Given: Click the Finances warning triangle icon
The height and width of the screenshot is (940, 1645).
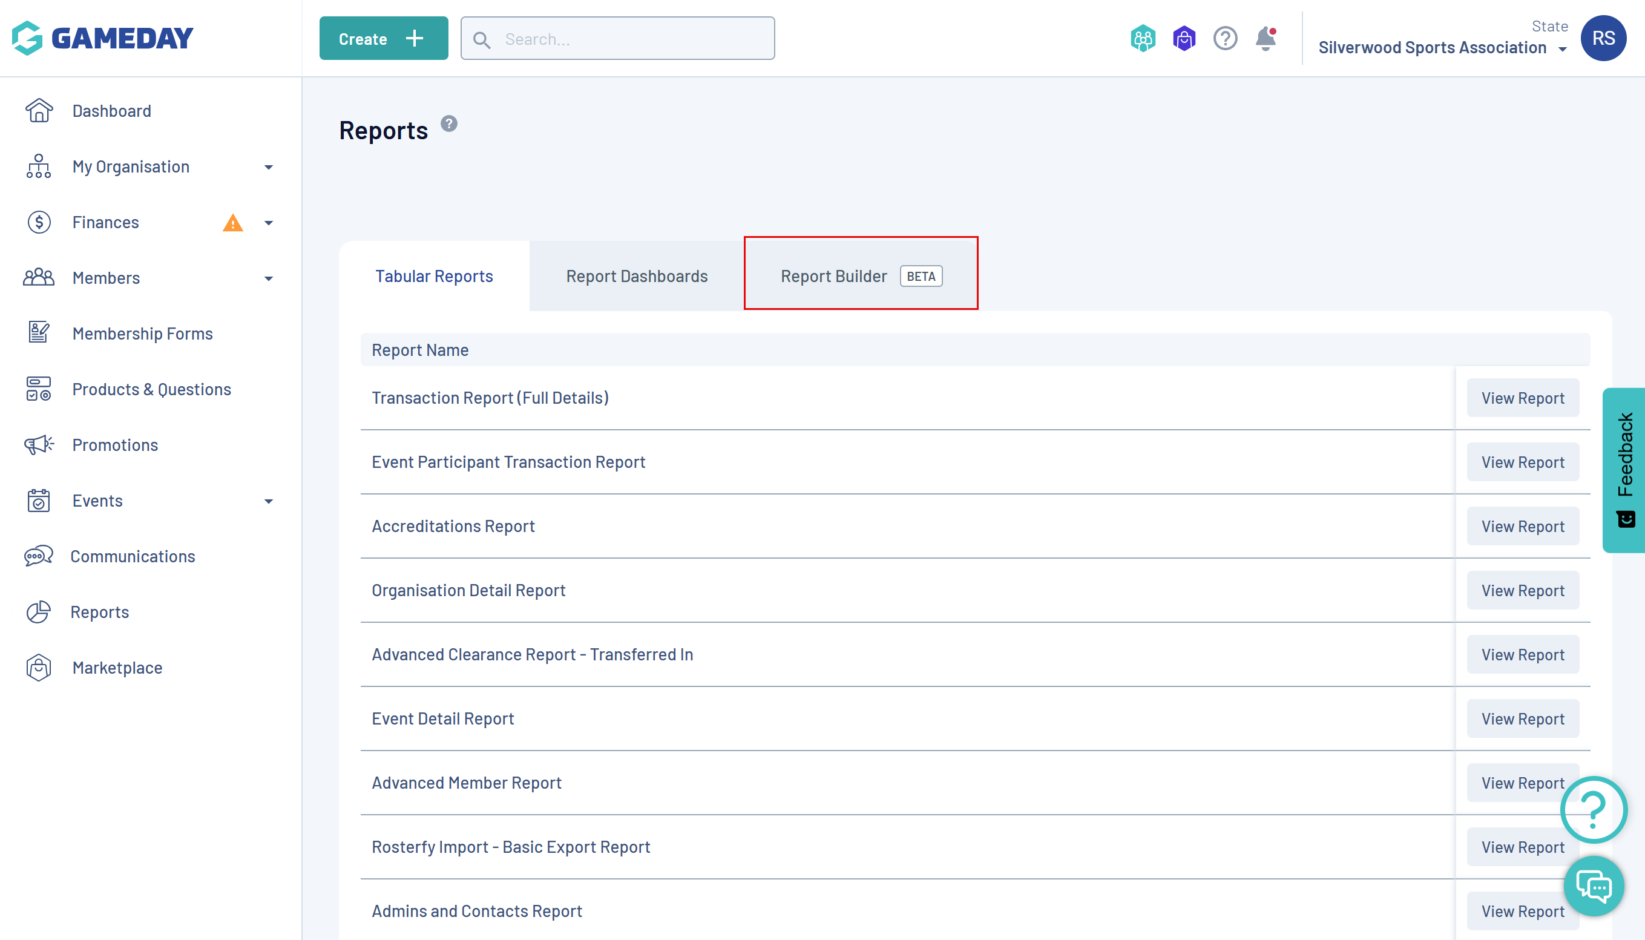Looking at the screenshot, I should click(x=232, y=223).
